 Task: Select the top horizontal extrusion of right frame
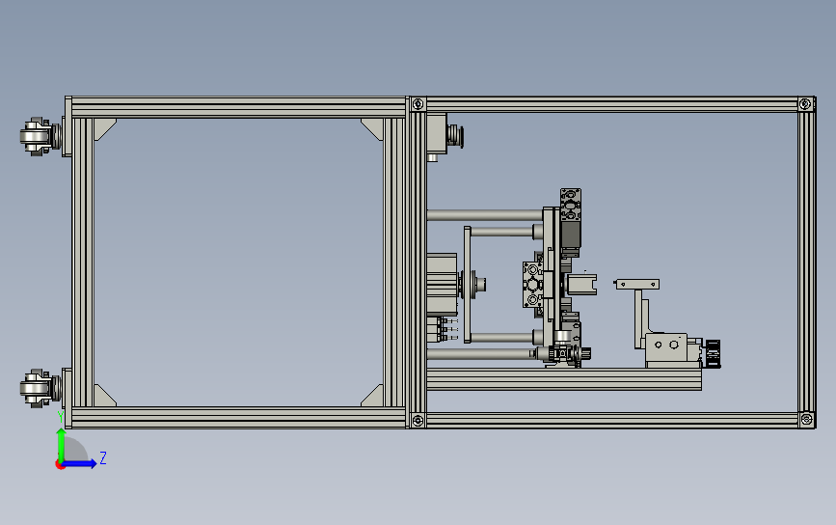click(612, 104)
